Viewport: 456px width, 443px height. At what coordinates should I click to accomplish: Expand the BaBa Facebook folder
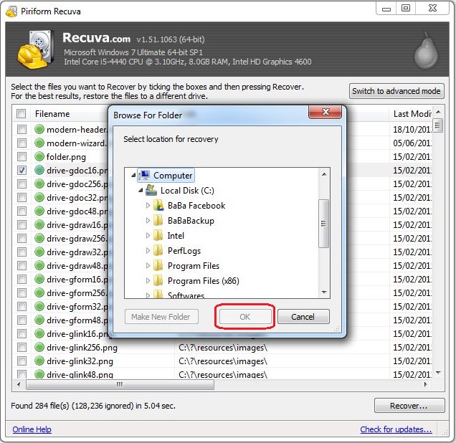(x=148, y=206)
